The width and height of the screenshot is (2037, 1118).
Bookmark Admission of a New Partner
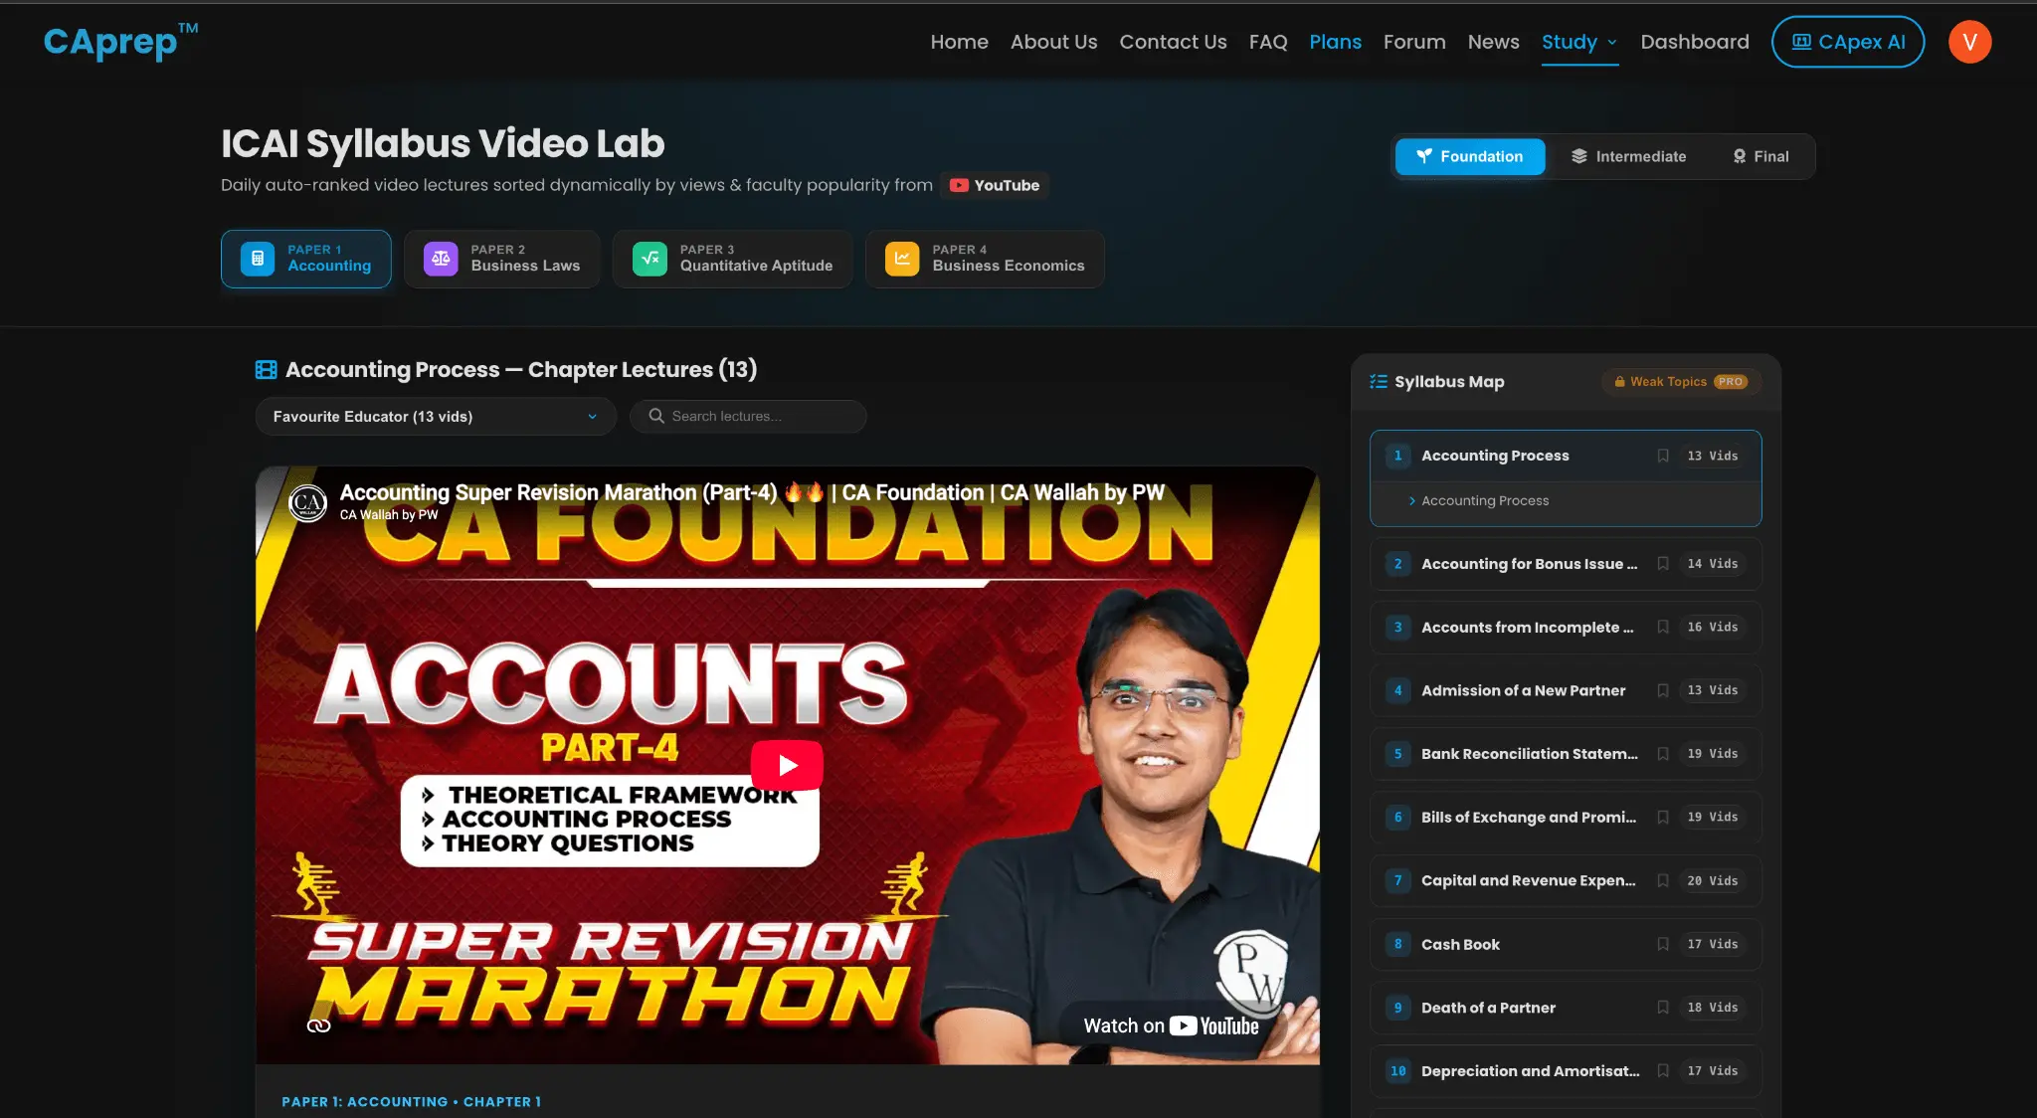pos(1663,690)
